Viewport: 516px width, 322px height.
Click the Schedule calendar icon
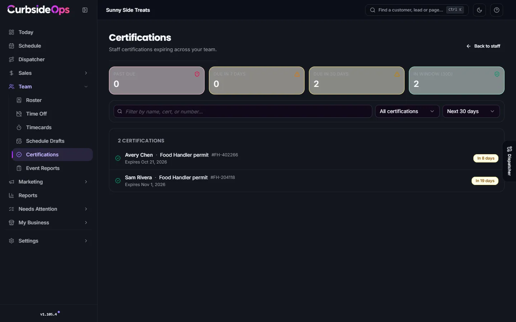tap(11, 46)
